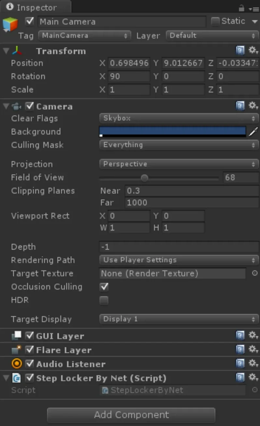Click the Main Camera name field
This screenshot has height=426, width=260.
(122, 22)
